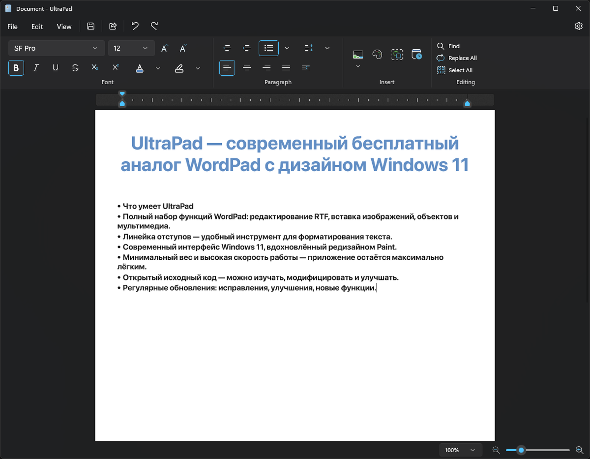Decrease paragraph indent

227,48
